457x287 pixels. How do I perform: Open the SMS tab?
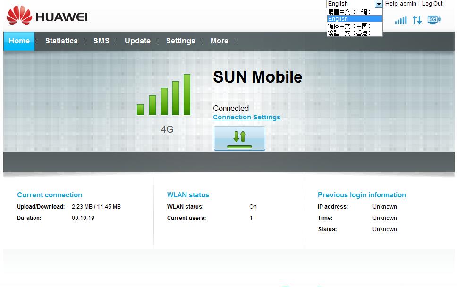(102, 41)
